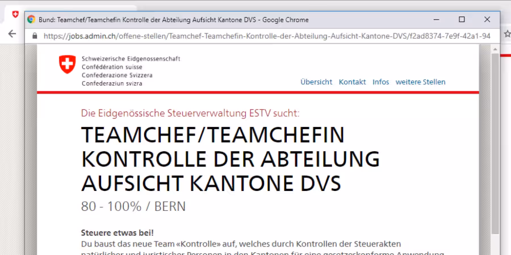Click the back arrow in the background browser window

(x=12, y=33)
